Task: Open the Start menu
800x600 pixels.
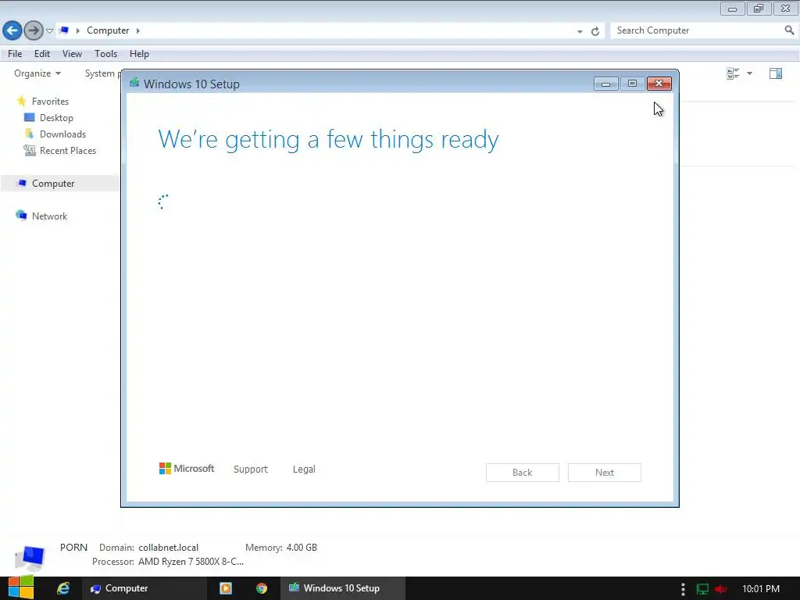Action: 21,587
